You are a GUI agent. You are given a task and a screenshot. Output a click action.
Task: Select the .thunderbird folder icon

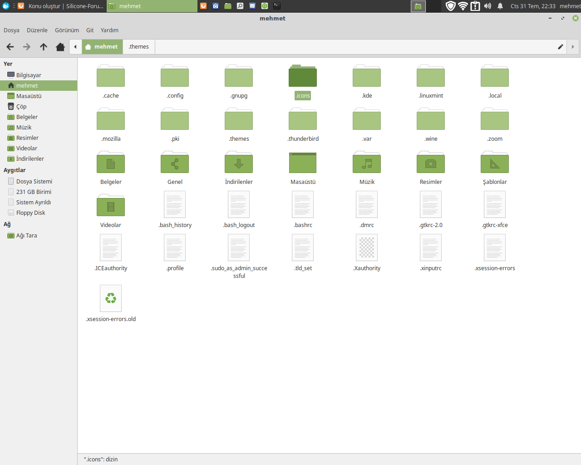tap(303, 119)
